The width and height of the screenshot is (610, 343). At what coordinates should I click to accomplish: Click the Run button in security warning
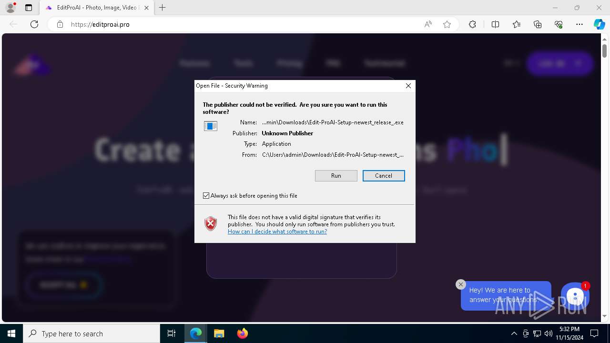point(336,176)
